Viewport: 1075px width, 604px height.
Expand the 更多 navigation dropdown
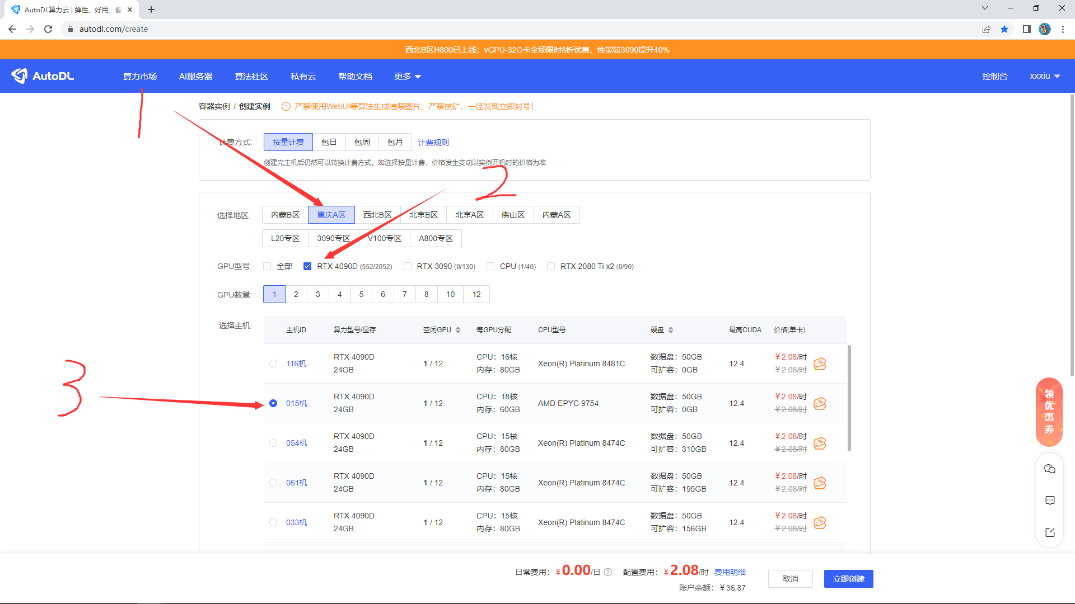click(407, 77)
